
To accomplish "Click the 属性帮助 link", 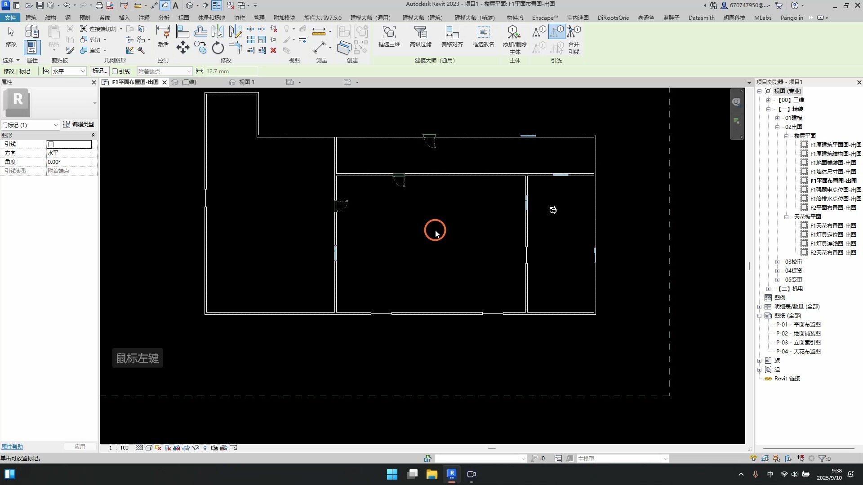I will [x=12, y=446].
